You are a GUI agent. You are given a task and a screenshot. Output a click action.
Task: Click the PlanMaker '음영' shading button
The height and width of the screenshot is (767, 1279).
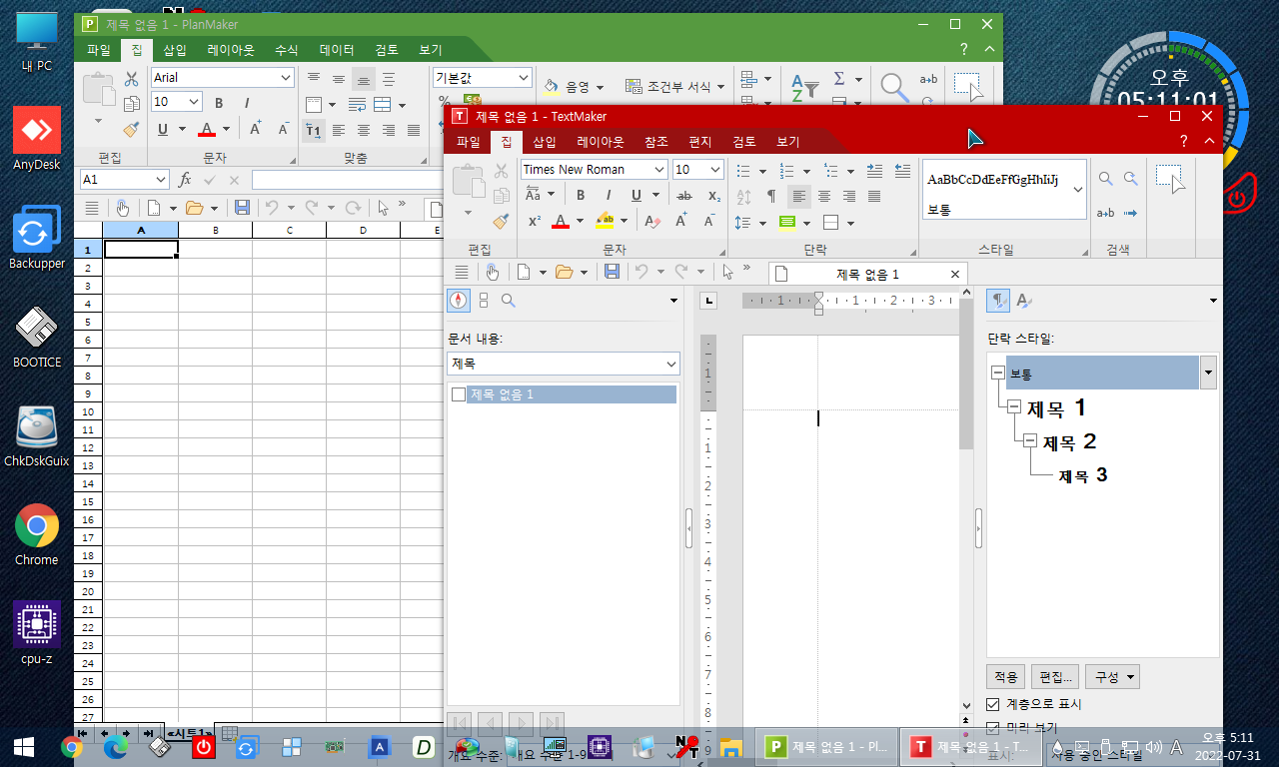(573, 87)
